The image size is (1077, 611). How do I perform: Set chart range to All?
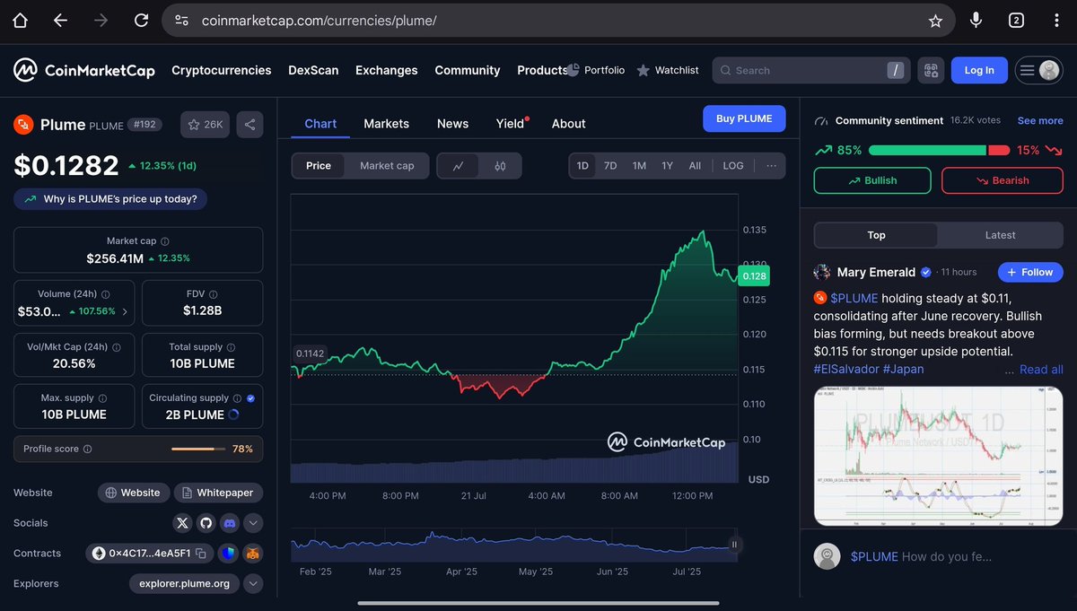click(x=695, y=166)
